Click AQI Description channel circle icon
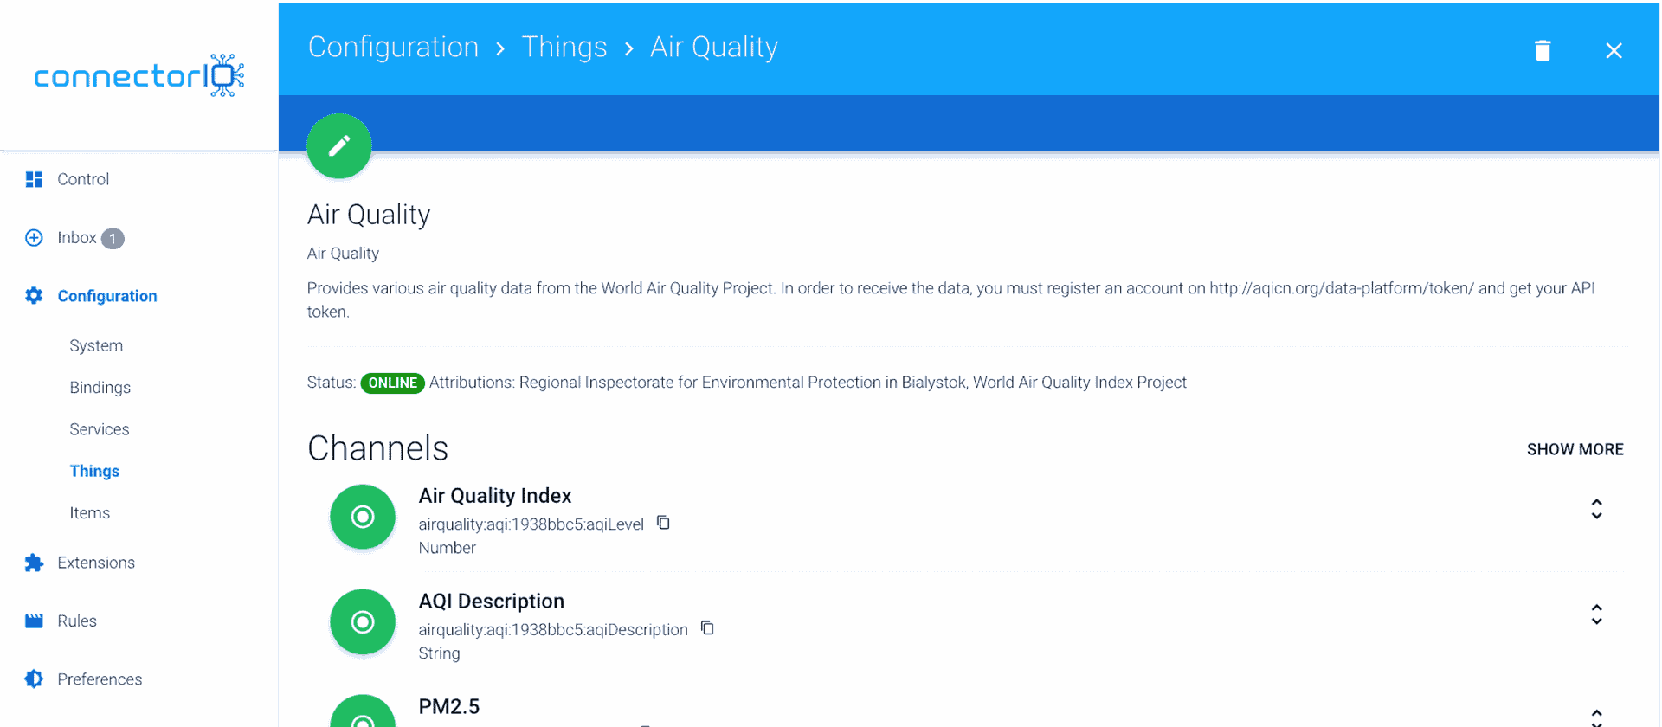Image resolution: width=1662 pixels, height=727 pixels. tap(363, 622)
